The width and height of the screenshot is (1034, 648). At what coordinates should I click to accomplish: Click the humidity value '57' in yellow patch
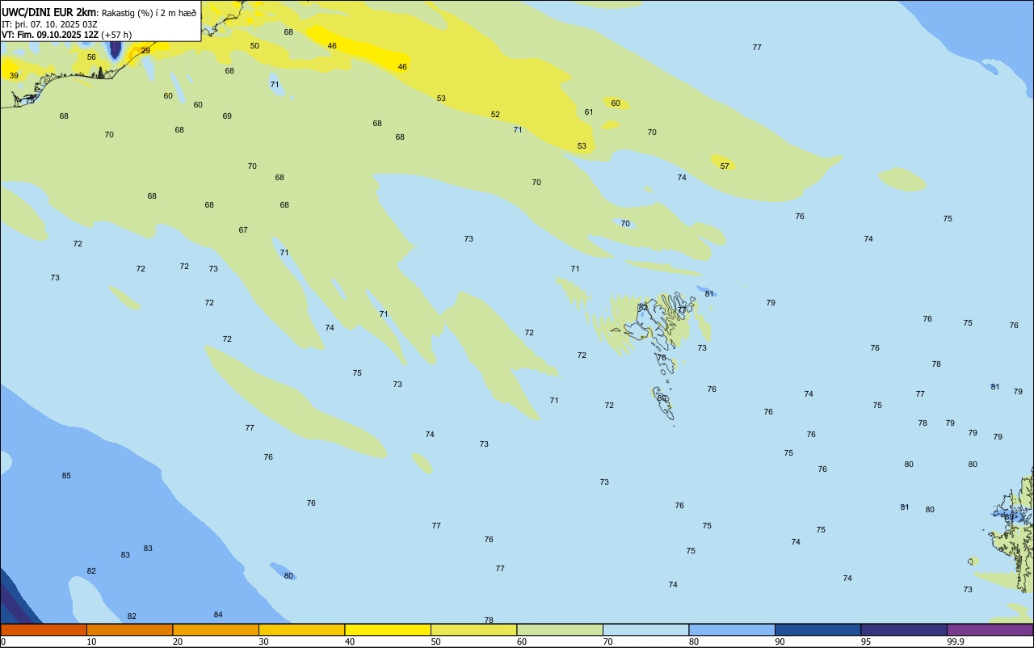click(725, 166)
